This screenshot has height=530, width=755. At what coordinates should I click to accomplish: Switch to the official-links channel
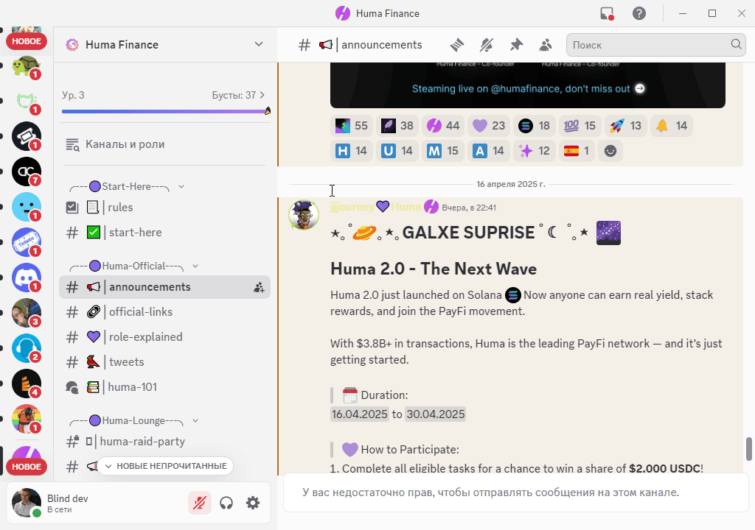(x=164, y=312)
